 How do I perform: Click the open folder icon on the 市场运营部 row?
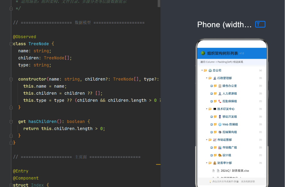click(210, 140)
